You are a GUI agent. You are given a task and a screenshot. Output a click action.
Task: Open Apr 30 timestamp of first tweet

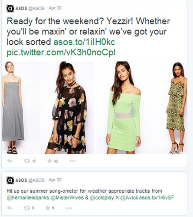click(x=55, y=8)
